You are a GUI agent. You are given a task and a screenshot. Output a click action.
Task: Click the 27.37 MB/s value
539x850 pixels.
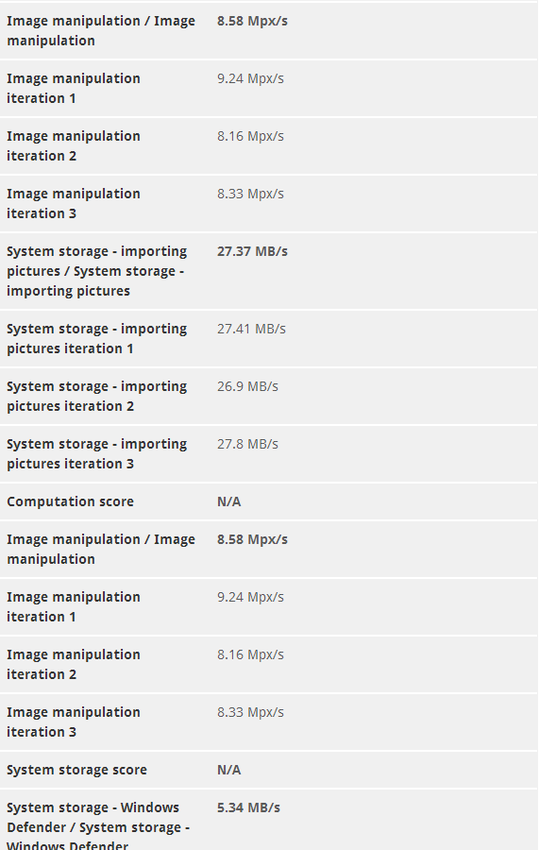point(252,251)
